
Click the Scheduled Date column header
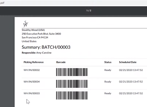tap(128, 62)
